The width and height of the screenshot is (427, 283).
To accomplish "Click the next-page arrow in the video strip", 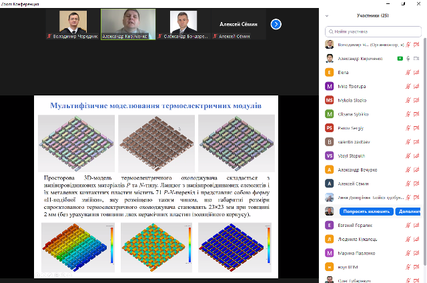I will click(276, 24).
